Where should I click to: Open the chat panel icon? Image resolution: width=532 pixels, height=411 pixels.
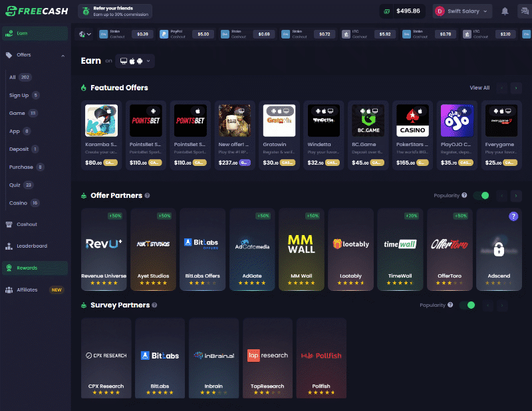pos(525,11)
